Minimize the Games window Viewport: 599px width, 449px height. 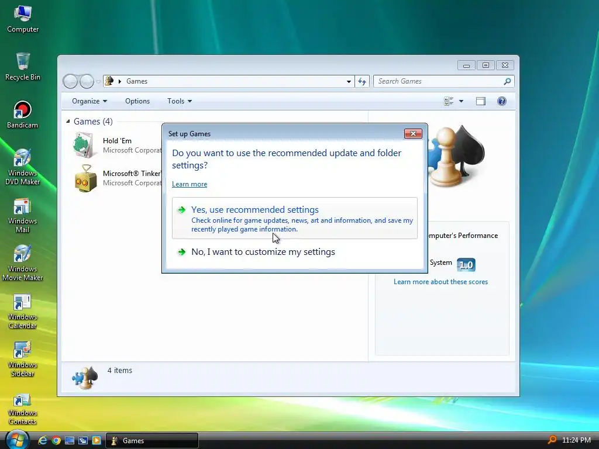[466, 65]
